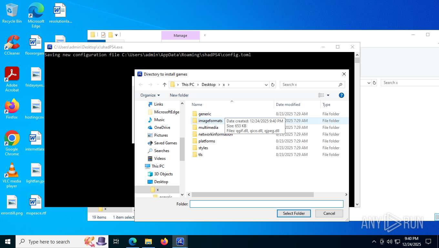Open Firefox from the taskbar
This screenshot has height=248, width=439.
coord(164,242)
